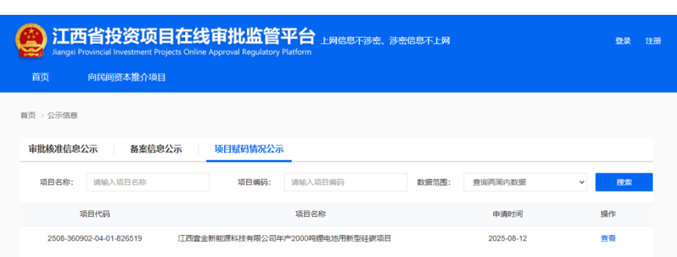Open the 登录 login link
The height and width of the screenshot is (257, 677).
pyautogui.click(x=623, y=41)
